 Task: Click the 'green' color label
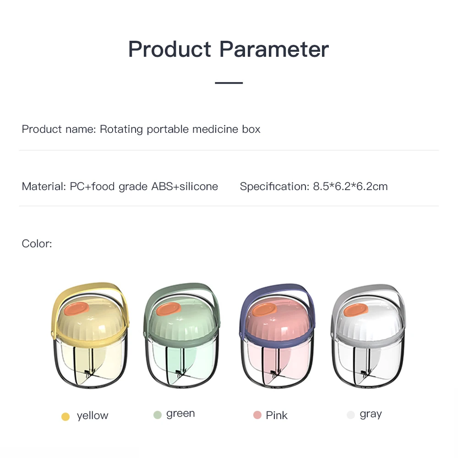click(180, 414)
